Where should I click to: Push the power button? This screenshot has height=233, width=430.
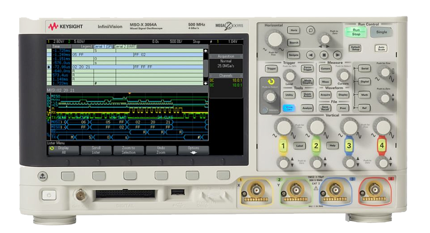tap(49, 195)
